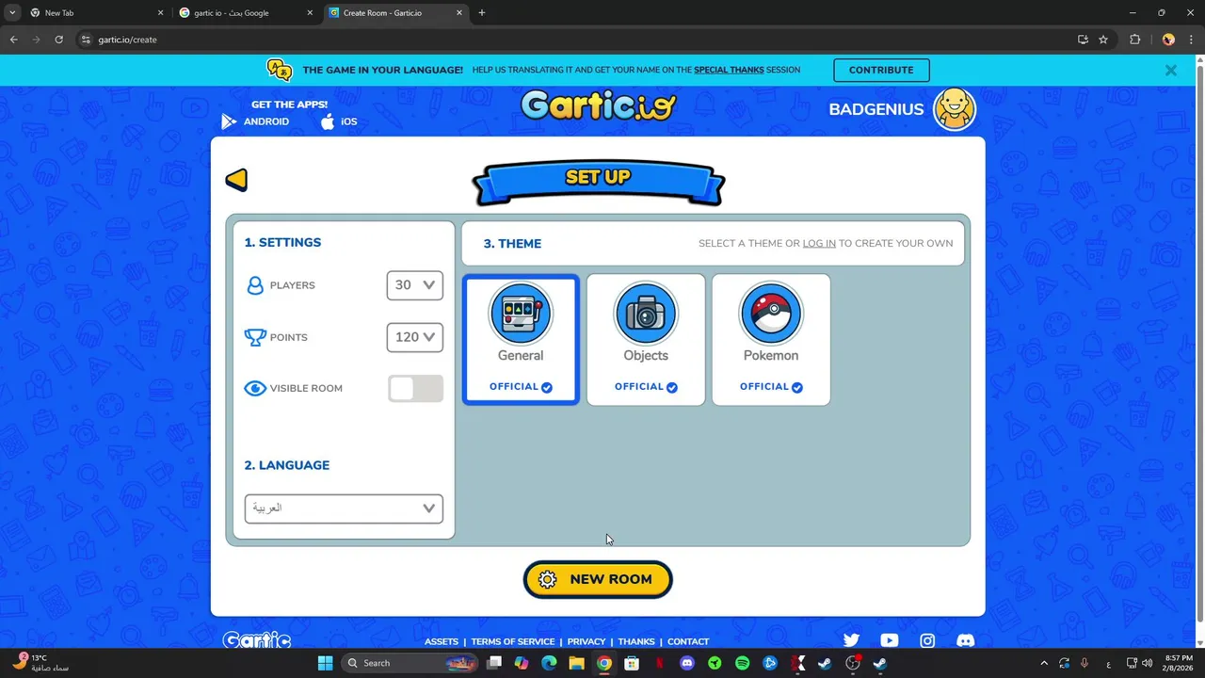The width and height of the screenshot is (1205, 678).
Task: Click the page's vertical scrollbar
Action: (x=1199, y=344)
